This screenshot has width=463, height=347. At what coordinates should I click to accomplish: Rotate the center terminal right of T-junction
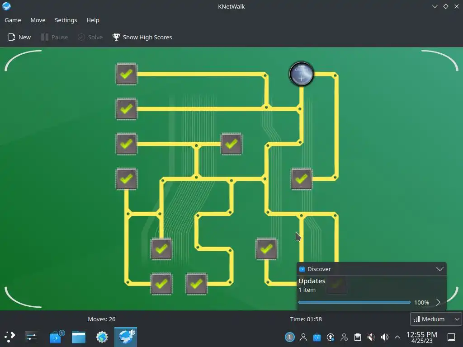point(231,144)
